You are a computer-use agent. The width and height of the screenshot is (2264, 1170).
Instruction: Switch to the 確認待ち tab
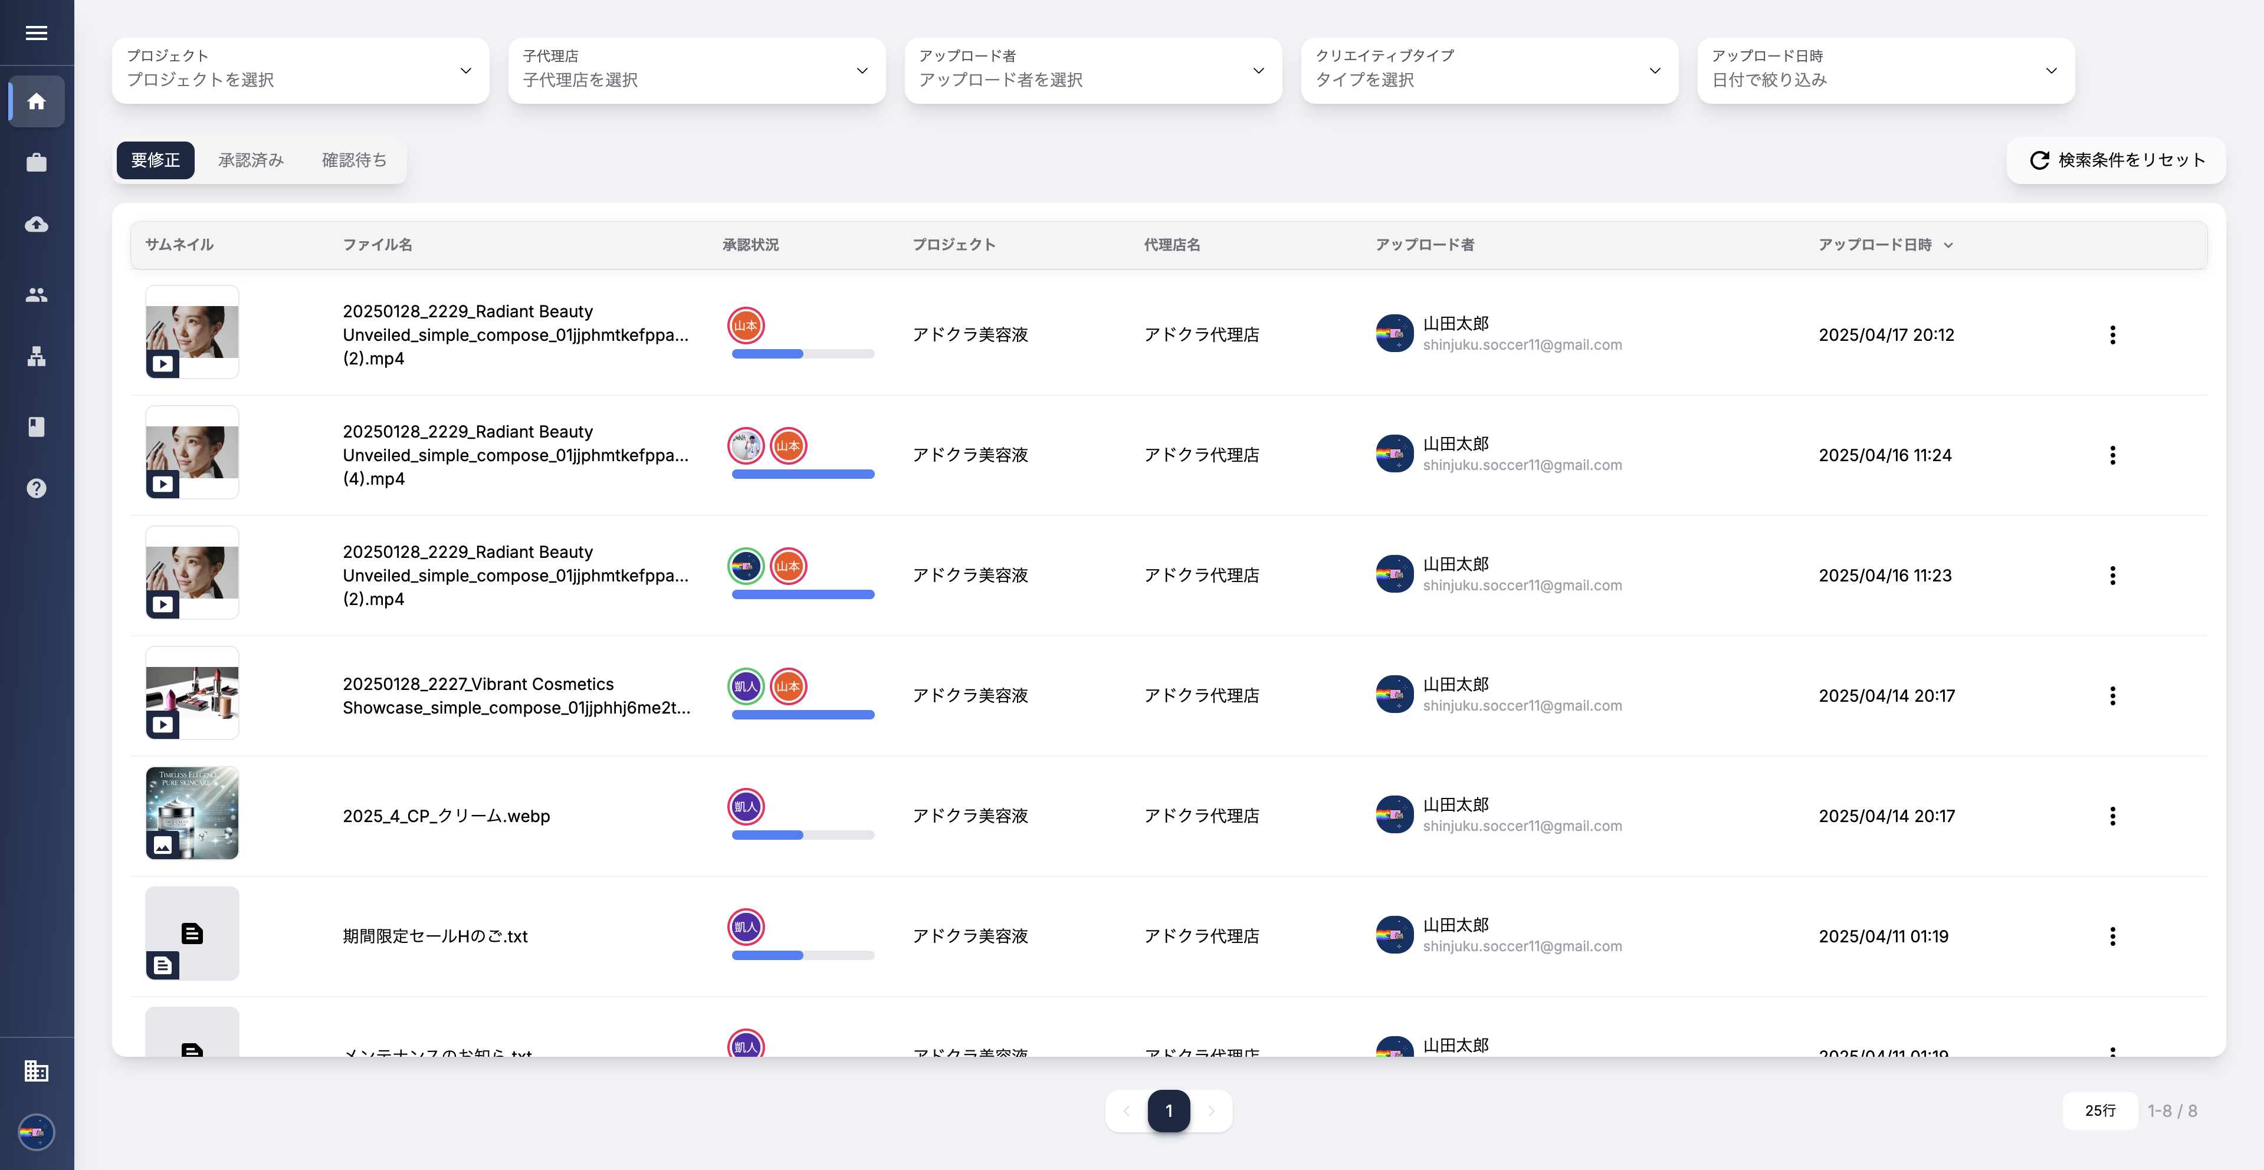tap(353, 160)
